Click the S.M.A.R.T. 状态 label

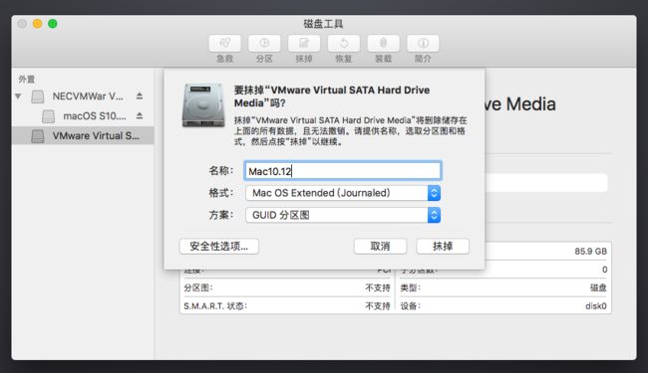(215, 306)
